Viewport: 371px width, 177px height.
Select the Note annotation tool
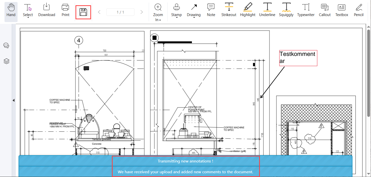pyautogui.click(x=211, y=11)
